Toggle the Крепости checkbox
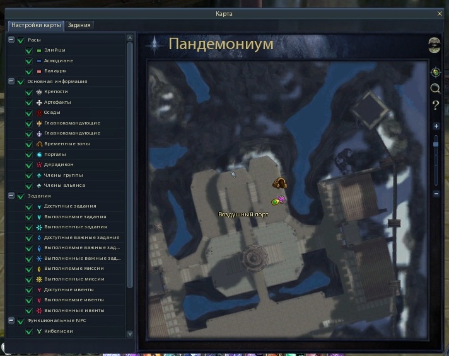Screen dimensions: 449x356 [x=29, y=92]
